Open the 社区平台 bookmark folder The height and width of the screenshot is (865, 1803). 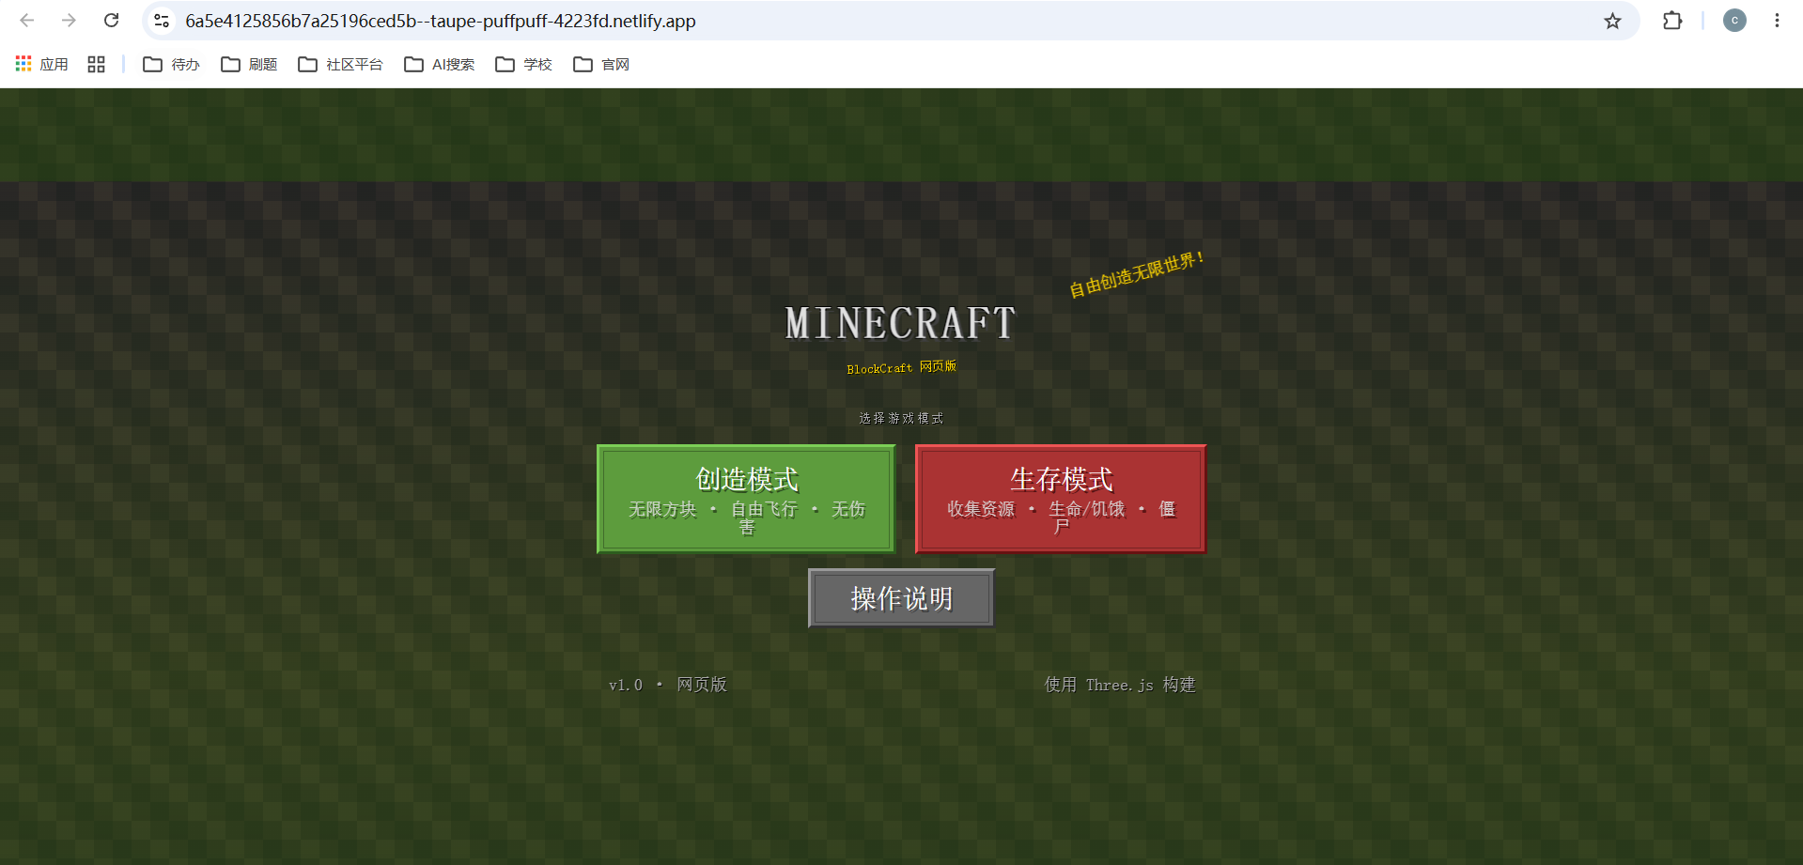coord(341,64)
